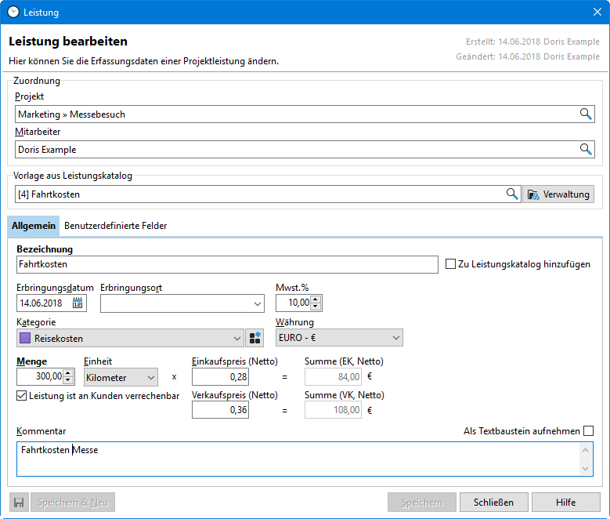Image resolution: width=610 pixels, height=519 pixels.
Task: Click the Hilfe button
Action: click(566, 503)
